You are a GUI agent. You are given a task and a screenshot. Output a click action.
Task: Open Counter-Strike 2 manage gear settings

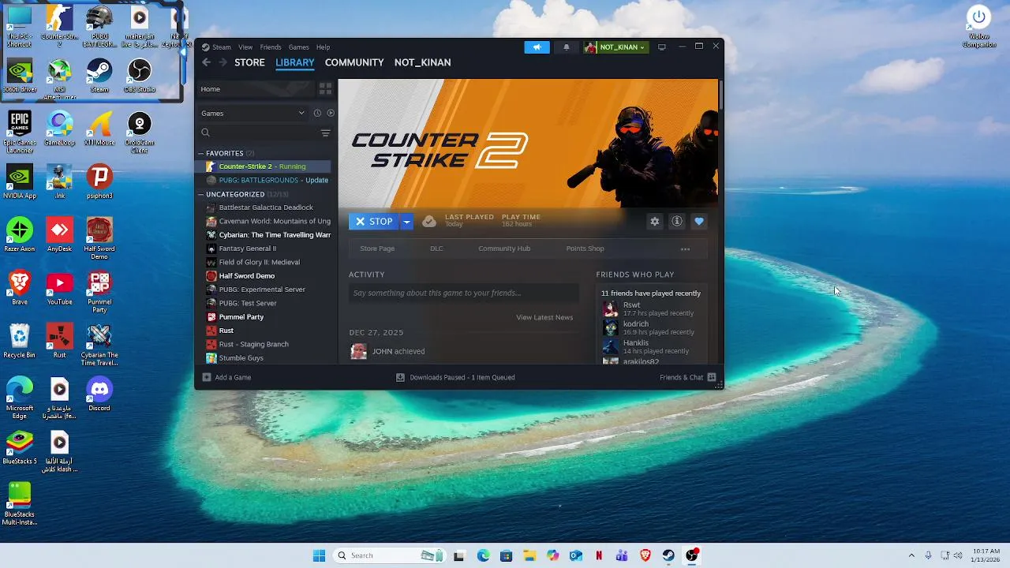click(x=654, y=222)
